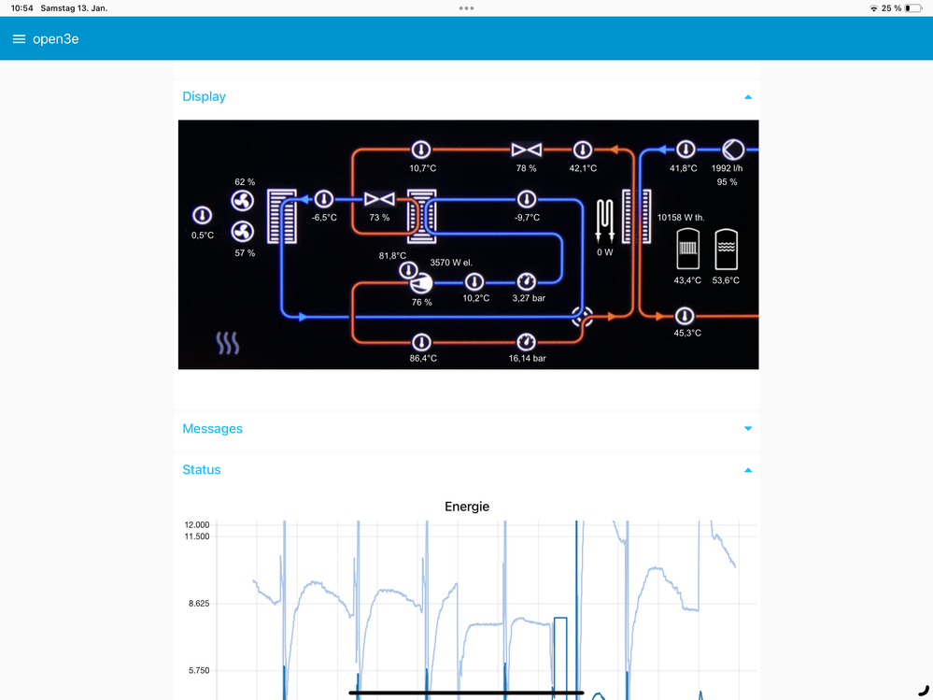Select the circulation pump at 1992 l/h
Screen dimensions: 933x700
point(733,150)
